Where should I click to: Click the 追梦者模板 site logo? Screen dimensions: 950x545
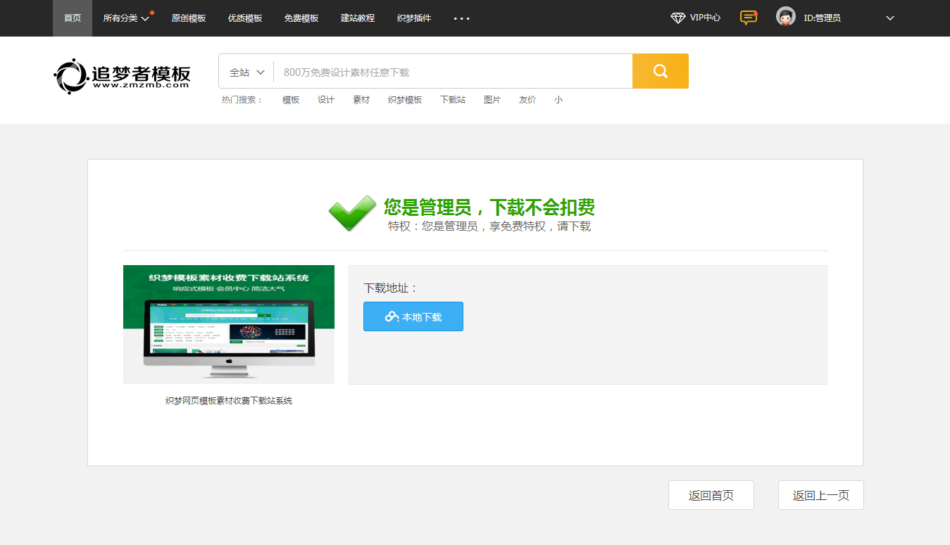(x=122, y=76)
